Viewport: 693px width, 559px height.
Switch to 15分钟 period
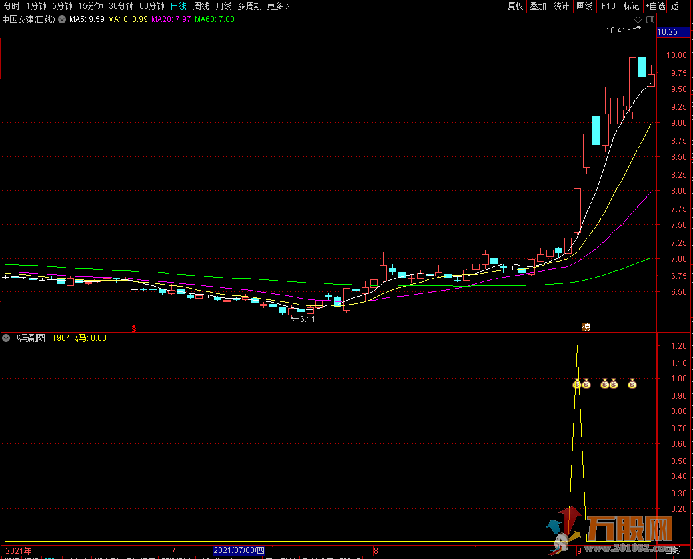coord(91,6)
